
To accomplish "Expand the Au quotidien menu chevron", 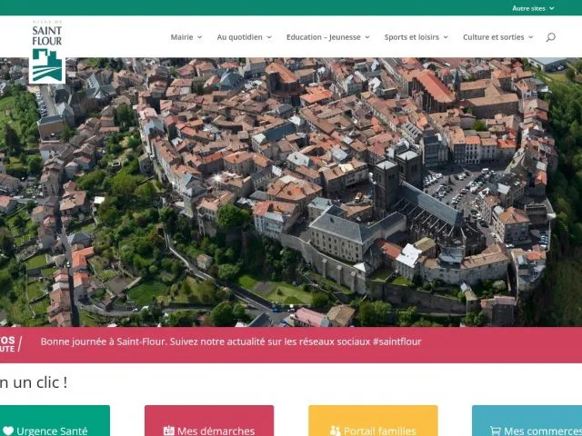I will 269,37.
